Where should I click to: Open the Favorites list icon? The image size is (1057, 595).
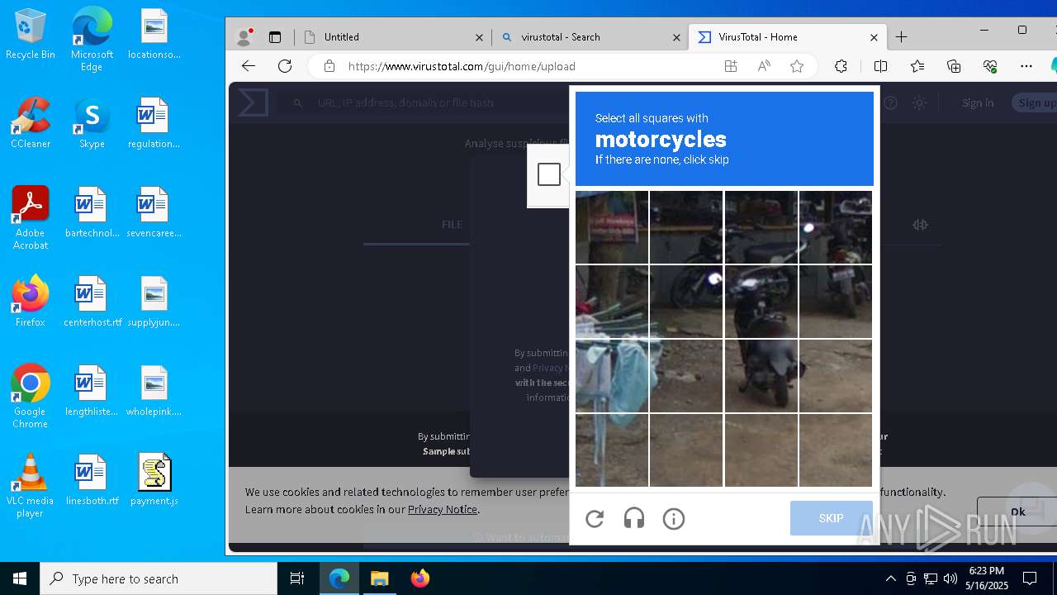[x=917, y=66]
